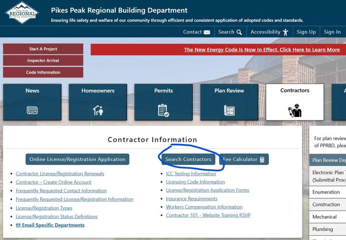Viewport: 346px width, 240px height.
Task: Click the Contact envelope icon
Action: (207, 32)
